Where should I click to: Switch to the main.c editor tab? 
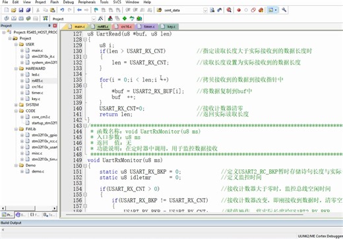point(77,26)
